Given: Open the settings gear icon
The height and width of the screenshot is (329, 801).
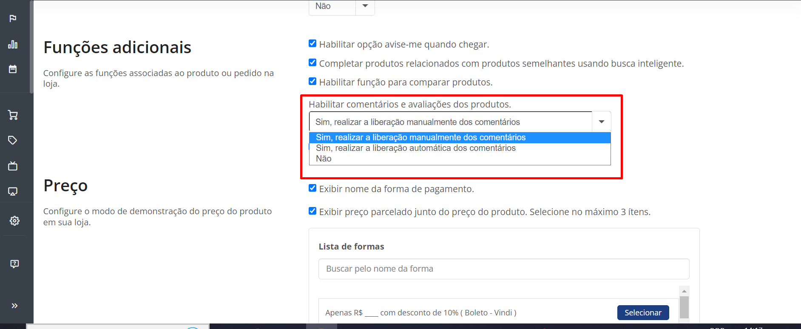Looking at the screenshot, I should click(14, 221).
